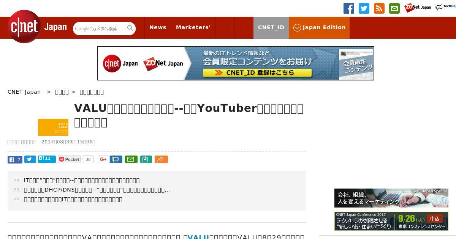Click the orange article thumbnail image
456x239 pixels.
(53, 127)
